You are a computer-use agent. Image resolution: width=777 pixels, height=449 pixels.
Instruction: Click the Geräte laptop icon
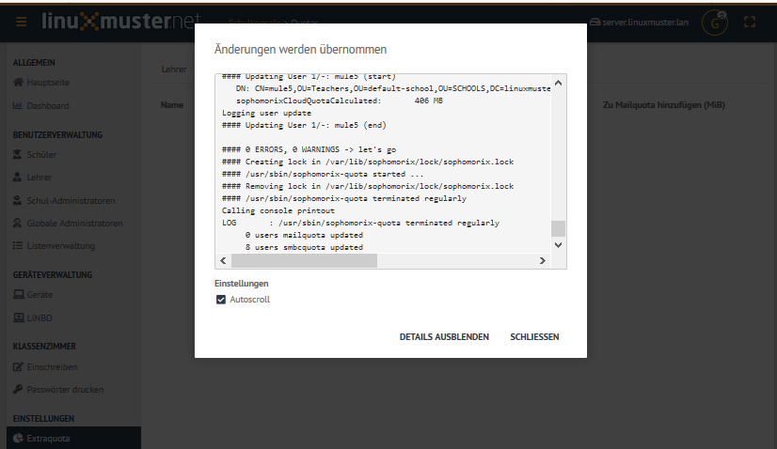[18, 295]
